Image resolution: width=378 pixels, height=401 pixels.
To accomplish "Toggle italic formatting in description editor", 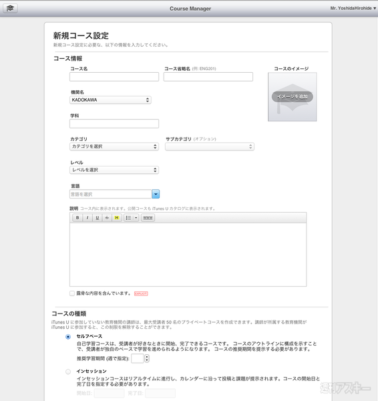I will point(87,218).
